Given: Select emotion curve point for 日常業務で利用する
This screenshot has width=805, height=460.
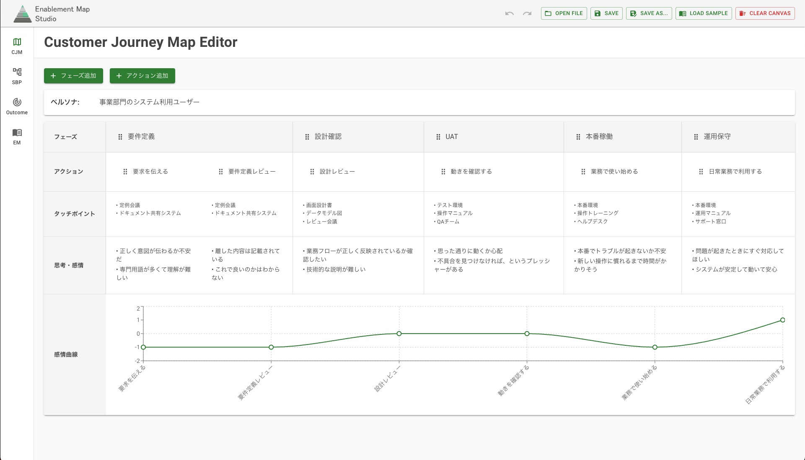Looking at the screenshot, I should click(782, 320).
